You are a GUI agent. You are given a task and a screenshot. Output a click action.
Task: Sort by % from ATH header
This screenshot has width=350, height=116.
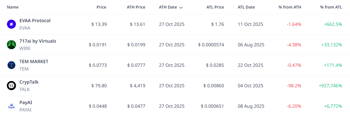[x=290, y=7]
